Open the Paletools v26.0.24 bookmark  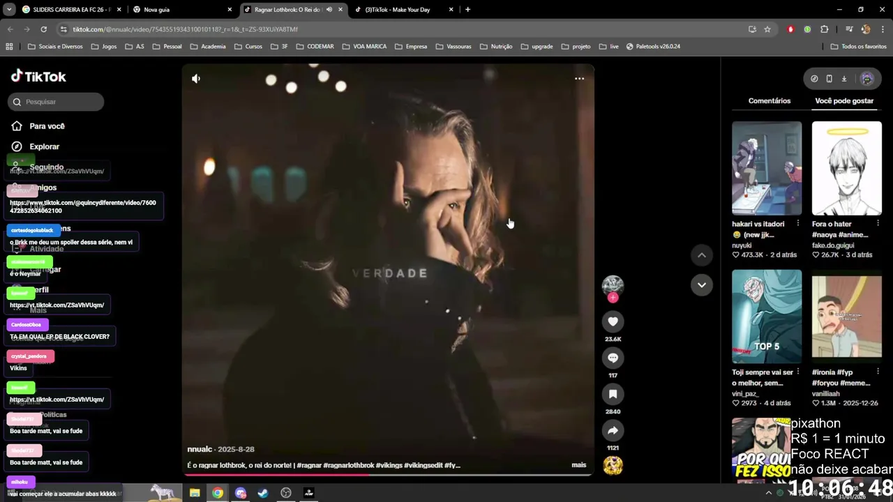tap(653, 47)
